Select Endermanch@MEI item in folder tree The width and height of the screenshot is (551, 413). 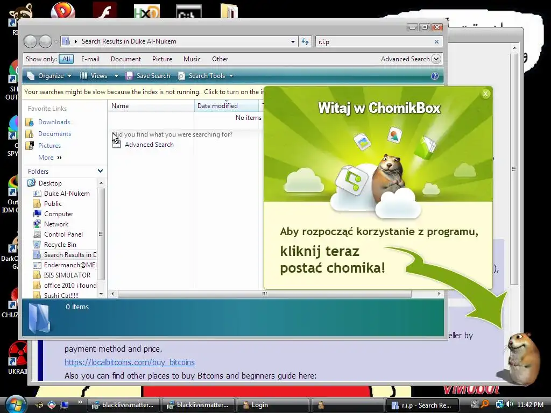coord(70,265)
